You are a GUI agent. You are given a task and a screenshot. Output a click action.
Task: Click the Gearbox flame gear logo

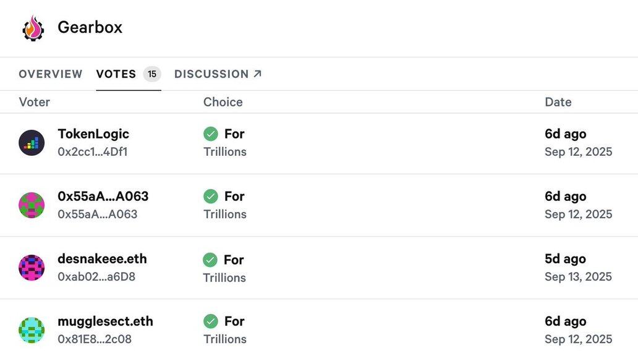pyautogui.click(x=33, y=28)
